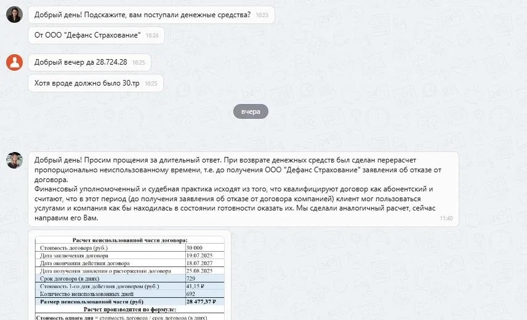Click the blonde woman's avatar
527x320 pixels.
[14, 160]
